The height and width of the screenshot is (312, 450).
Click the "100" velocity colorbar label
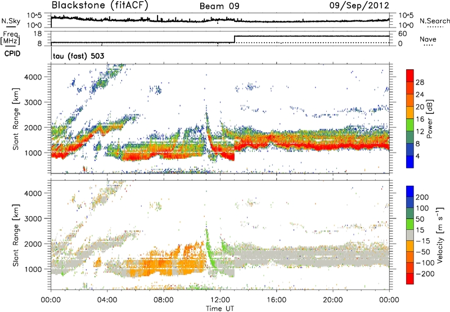pos(422,208)
